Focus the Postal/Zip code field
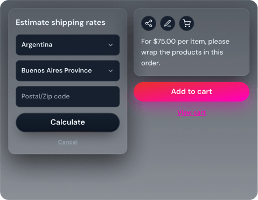The height and width of the screenshot is (200, 258). 68,96
